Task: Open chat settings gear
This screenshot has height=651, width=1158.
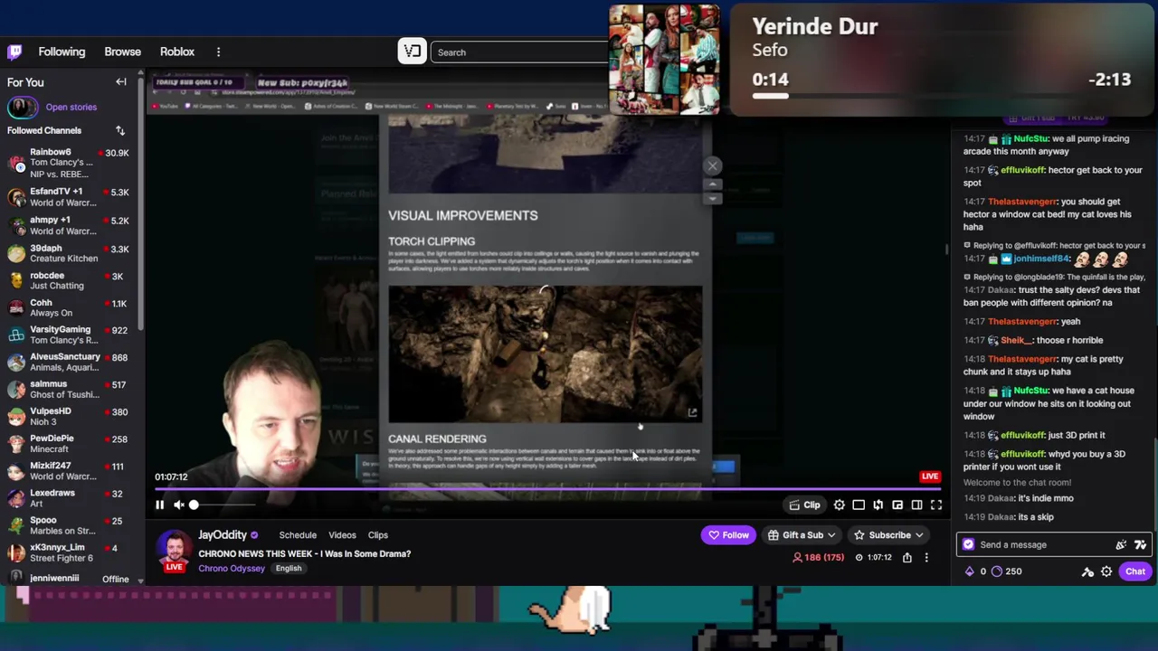Action: pos(1106,571)
